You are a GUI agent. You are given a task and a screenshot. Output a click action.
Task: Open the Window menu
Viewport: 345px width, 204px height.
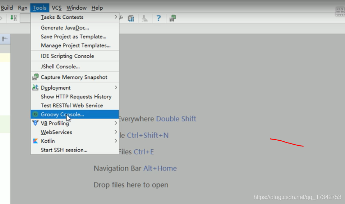click(x=76, y=8)
